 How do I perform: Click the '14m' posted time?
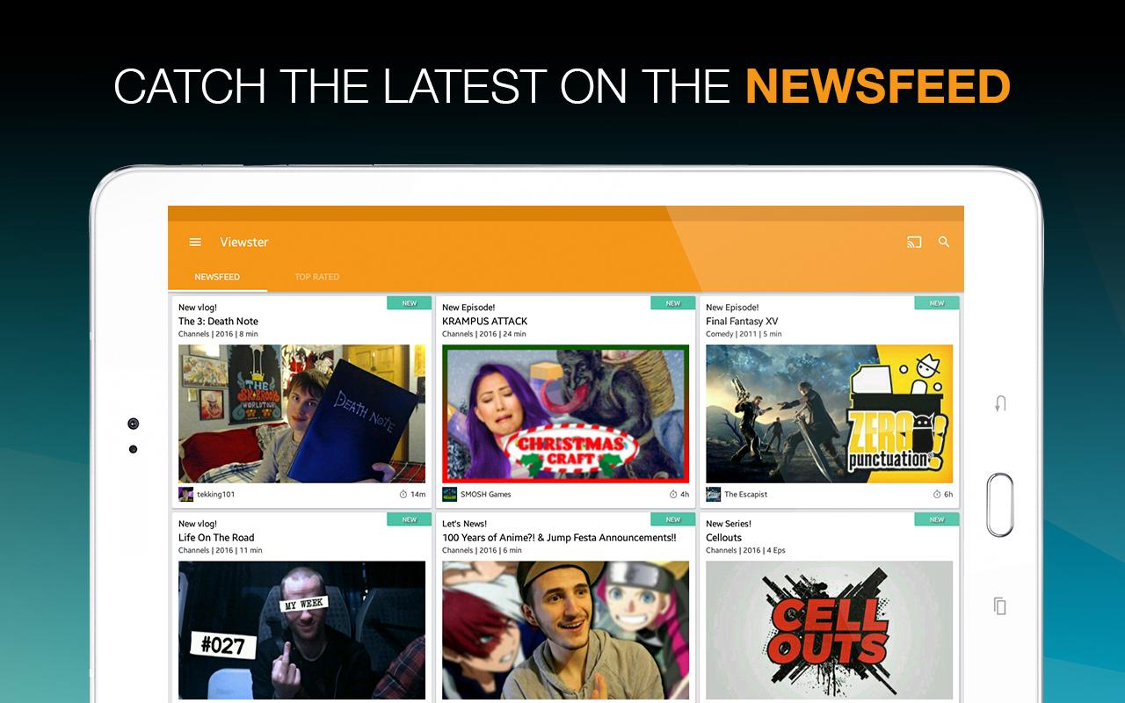(418, 495)
